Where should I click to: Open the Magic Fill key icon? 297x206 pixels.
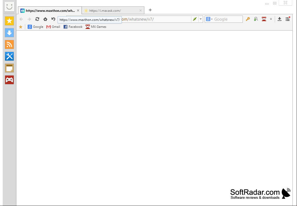248,19
